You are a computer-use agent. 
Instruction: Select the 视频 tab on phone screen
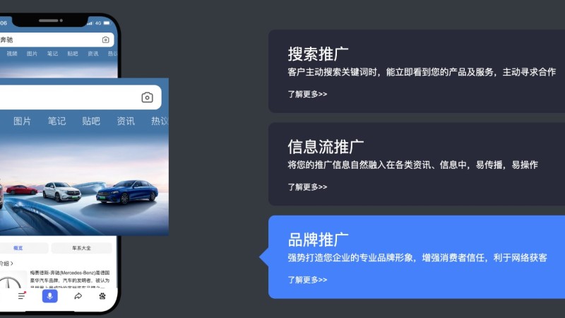coord(12,54)
